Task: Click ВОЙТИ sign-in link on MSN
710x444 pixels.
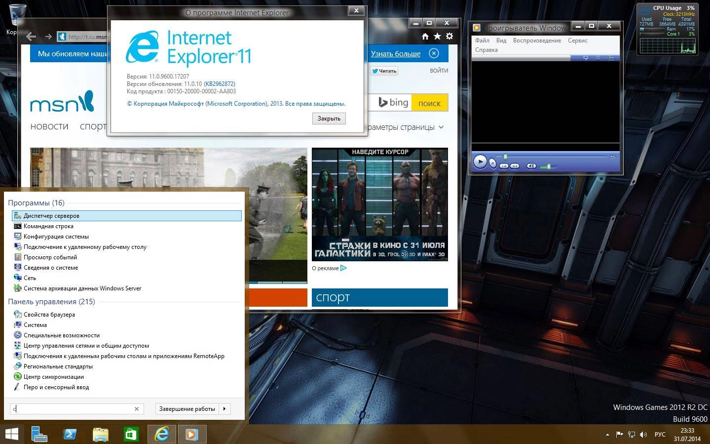Action: (439, 71)
